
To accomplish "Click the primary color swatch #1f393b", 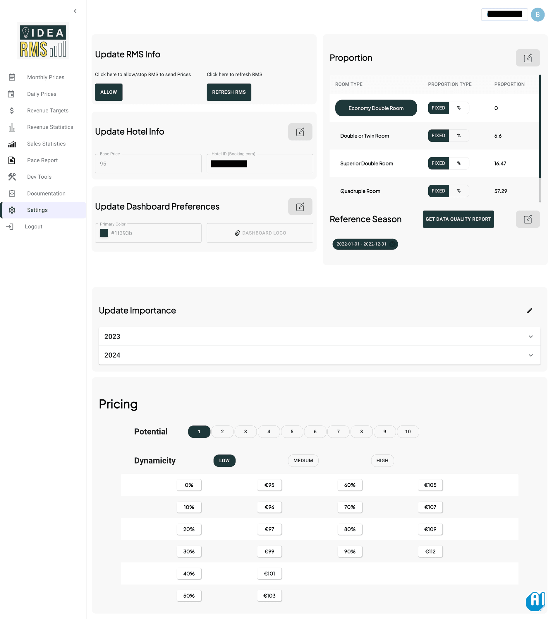I will click(104, 233).
